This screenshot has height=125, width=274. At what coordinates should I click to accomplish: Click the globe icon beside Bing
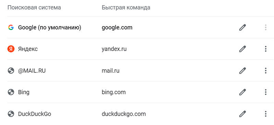[x=11, y=92]
